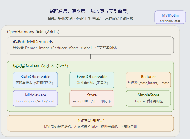Click 'dispose 后不再响应' text
Screen dimensions: 190x139
point(148,101)
